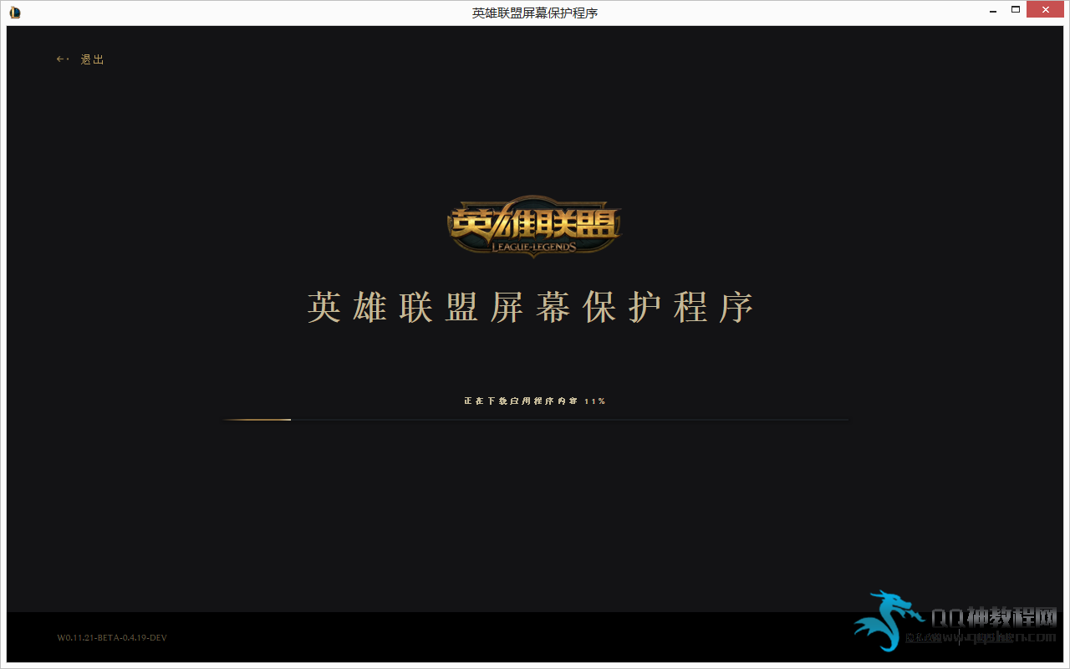This screenshot has height=669, width=1070.
Task: Click the 退出 back button
Action: click(x=80, y=59)
